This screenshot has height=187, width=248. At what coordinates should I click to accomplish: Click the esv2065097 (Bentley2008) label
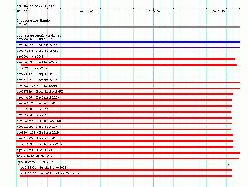[37, 62]
